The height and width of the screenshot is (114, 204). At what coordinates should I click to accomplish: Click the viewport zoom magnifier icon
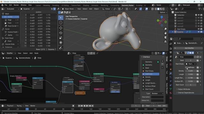(165, 29)
